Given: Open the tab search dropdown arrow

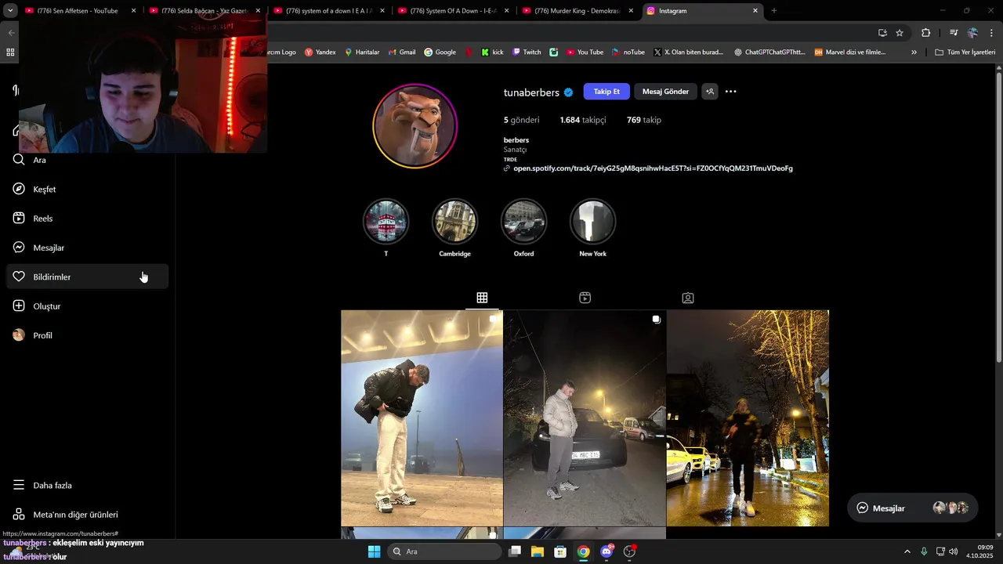Looking at the screenshot, I should 10,11.
